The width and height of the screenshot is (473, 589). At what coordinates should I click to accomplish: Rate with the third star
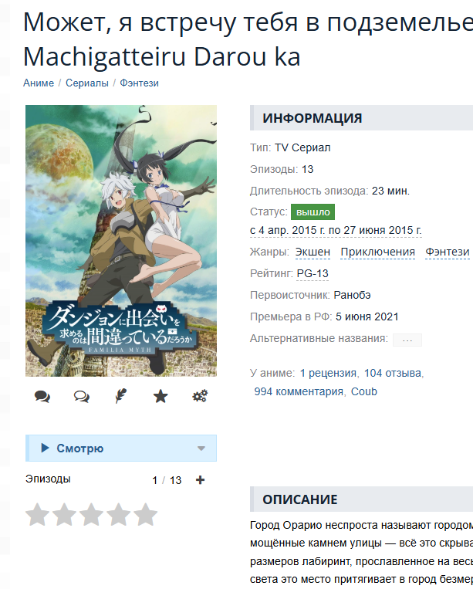[x=92, y=515]
